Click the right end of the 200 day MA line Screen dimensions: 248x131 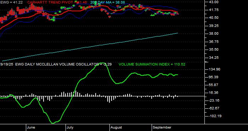point(177,33)
